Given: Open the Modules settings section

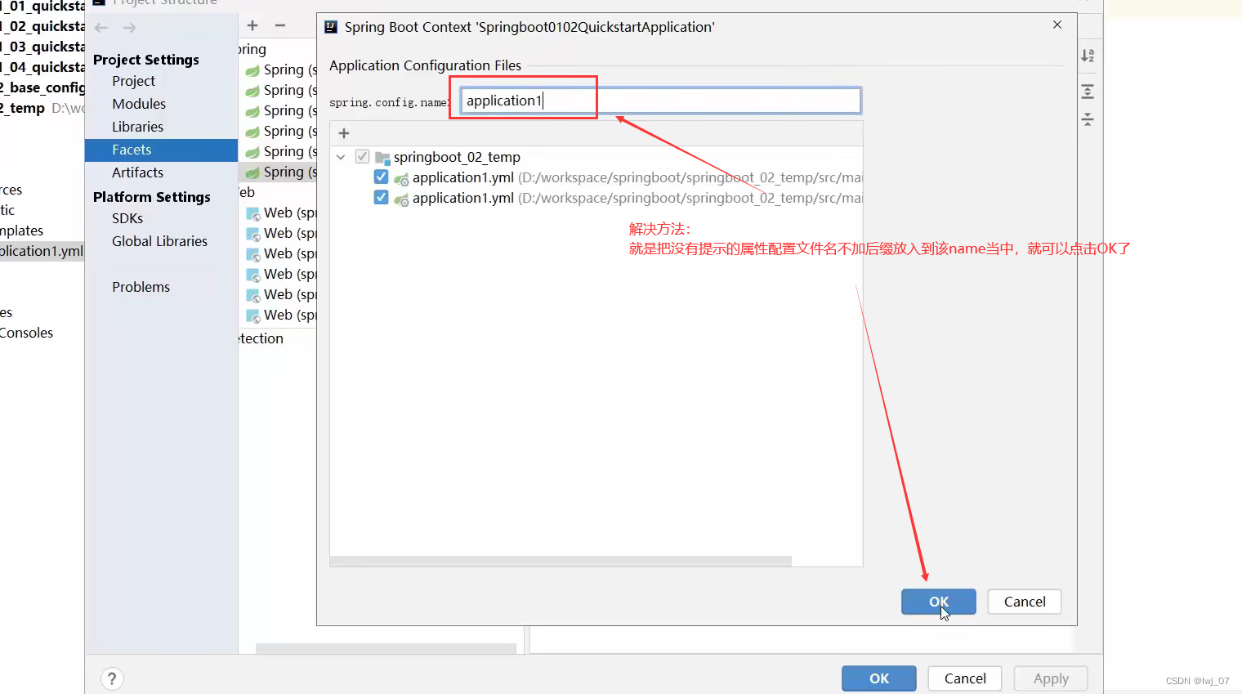Looking at the screenshot, I should 139,104.
